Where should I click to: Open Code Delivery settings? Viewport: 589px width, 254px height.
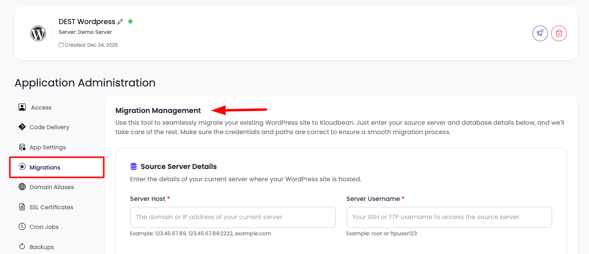(49, 127)
